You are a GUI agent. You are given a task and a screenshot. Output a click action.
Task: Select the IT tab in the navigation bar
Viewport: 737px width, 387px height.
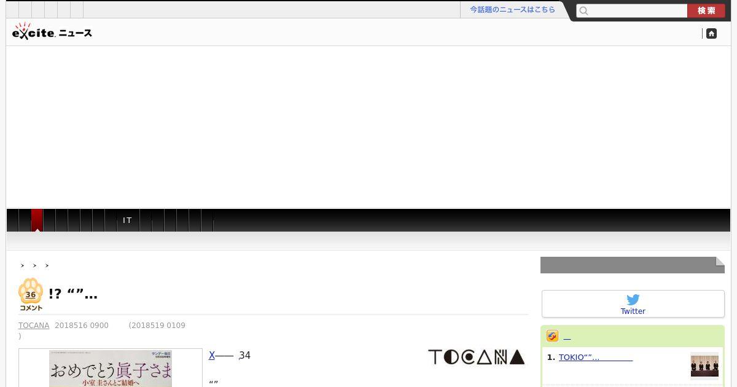(128, 221)
